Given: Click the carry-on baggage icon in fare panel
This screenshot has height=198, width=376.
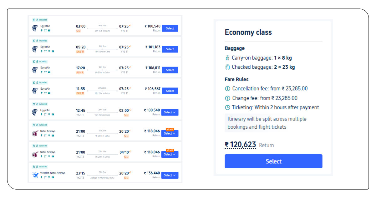Looking at the screenshot, I should (227, 58).
